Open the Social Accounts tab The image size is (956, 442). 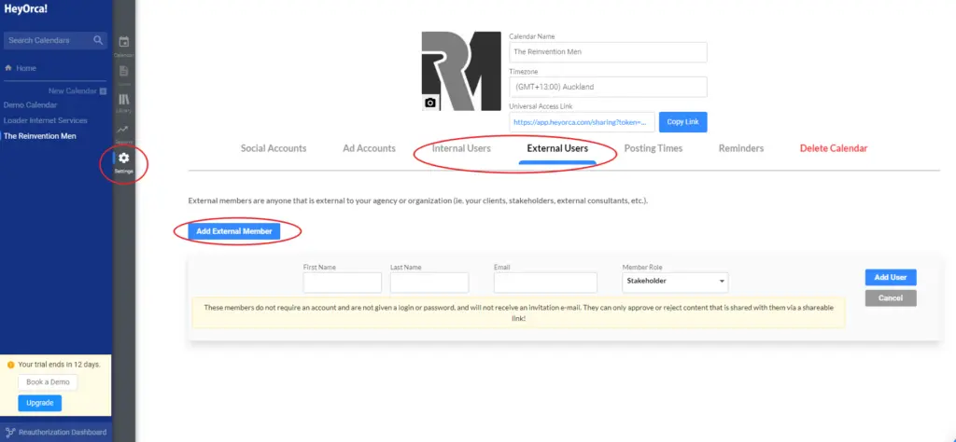274,148
